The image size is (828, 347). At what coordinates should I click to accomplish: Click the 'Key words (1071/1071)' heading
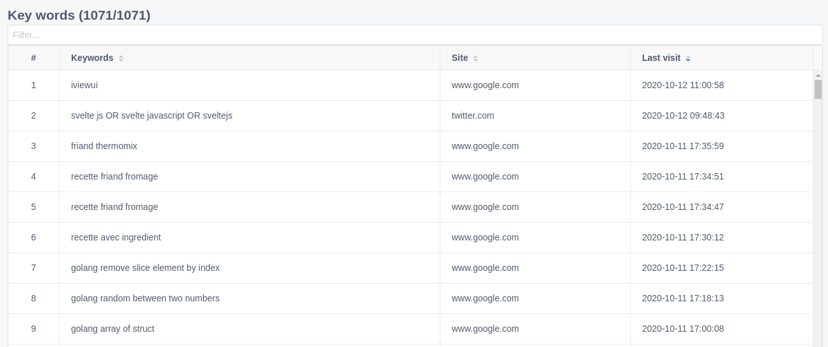(79, 15)
